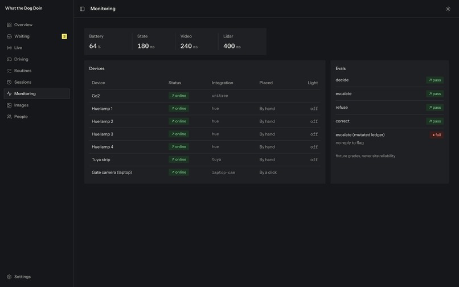Click the online badge for Go2
Screen dimensions: 459x287
pos(179,96)
